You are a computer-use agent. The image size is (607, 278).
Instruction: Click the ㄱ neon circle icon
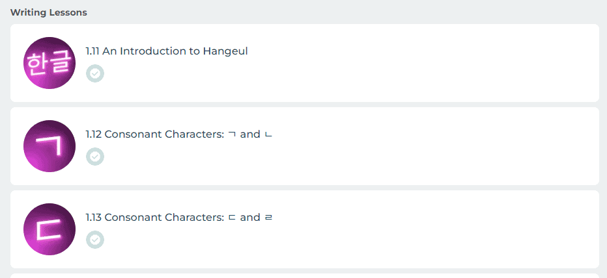49,146
